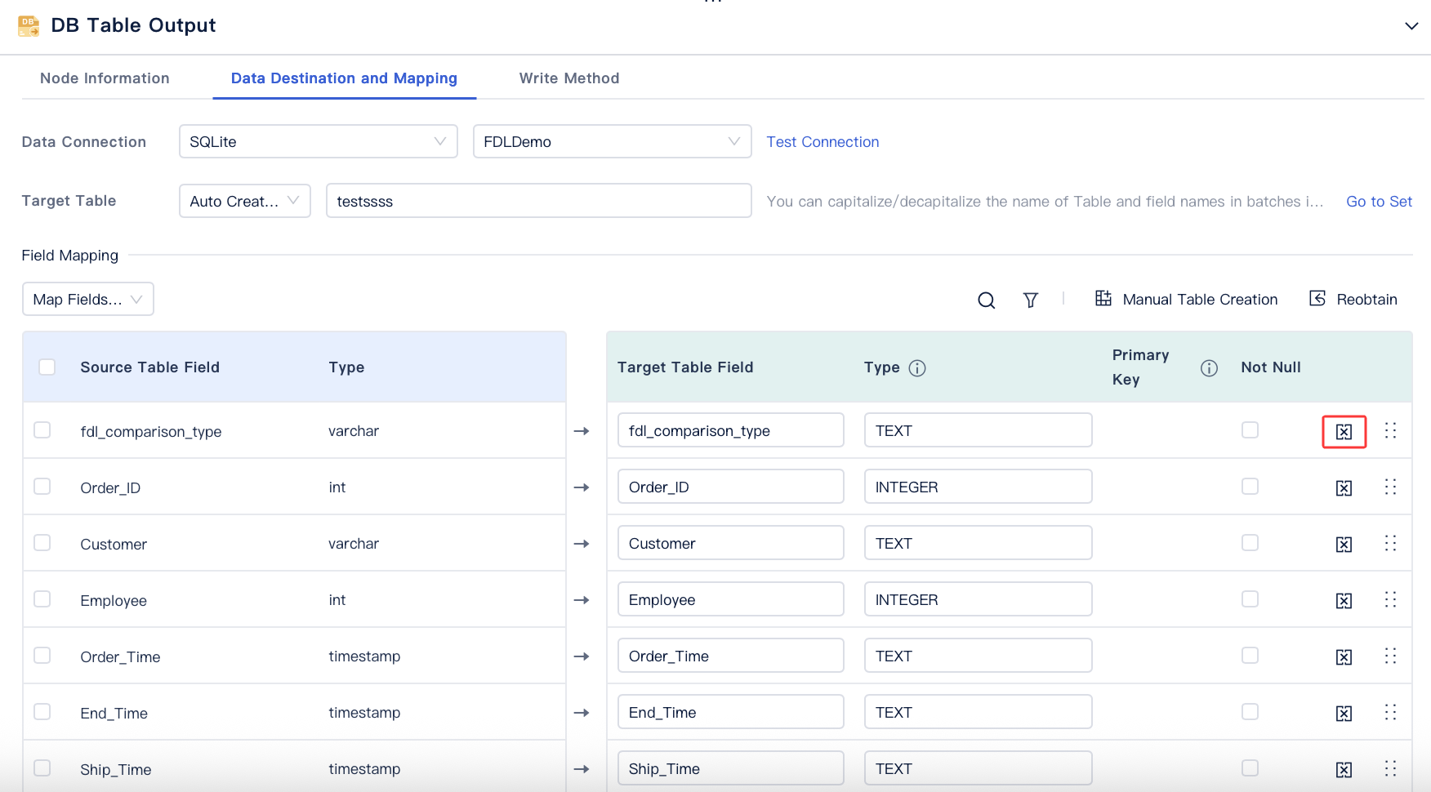Click the Manual Table Creation icon
The image size is (1431, 792).
(1103, 298)
